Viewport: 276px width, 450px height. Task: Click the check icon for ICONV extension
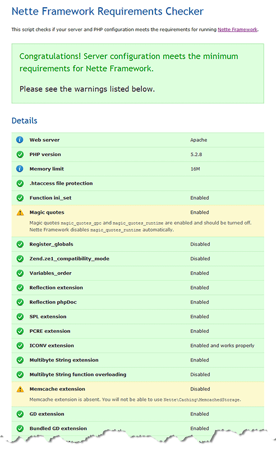click(x=20, y=345)
